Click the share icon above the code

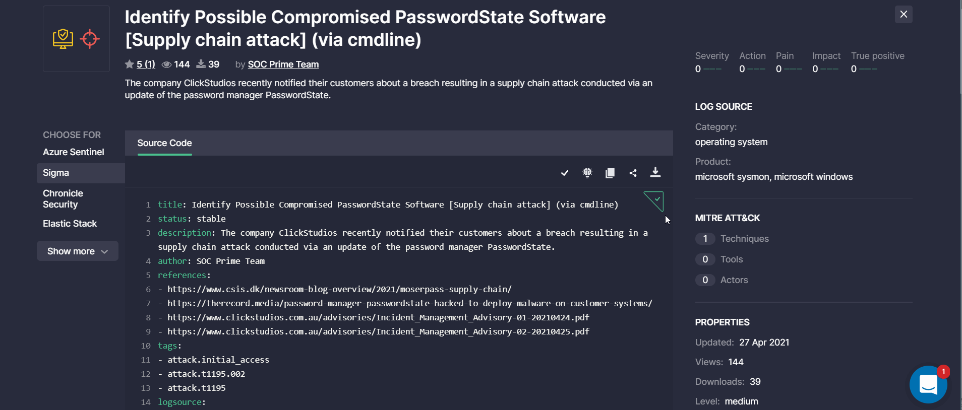point(633,173)
